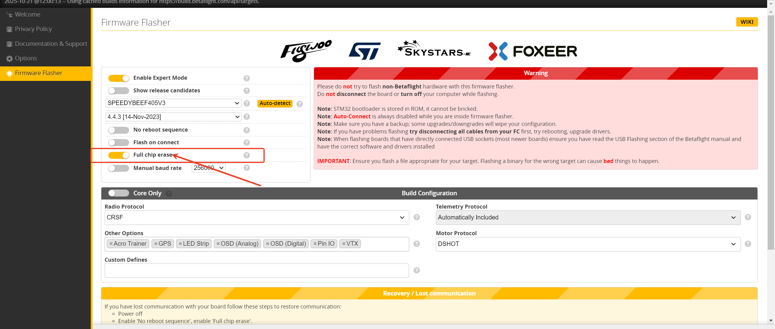Disable the Full chip erase toggle
The image size is (775, 329).
(x=119, y=155)
